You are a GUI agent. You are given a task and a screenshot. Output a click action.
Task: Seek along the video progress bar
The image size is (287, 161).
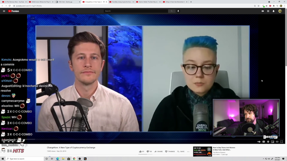pos(143,139)
